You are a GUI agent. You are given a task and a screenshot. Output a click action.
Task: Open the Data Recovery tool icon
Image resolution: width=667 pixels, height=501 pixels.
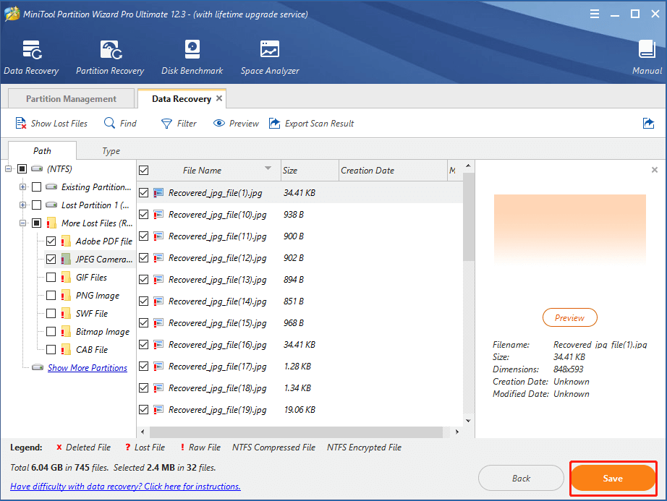coord(32,50)
